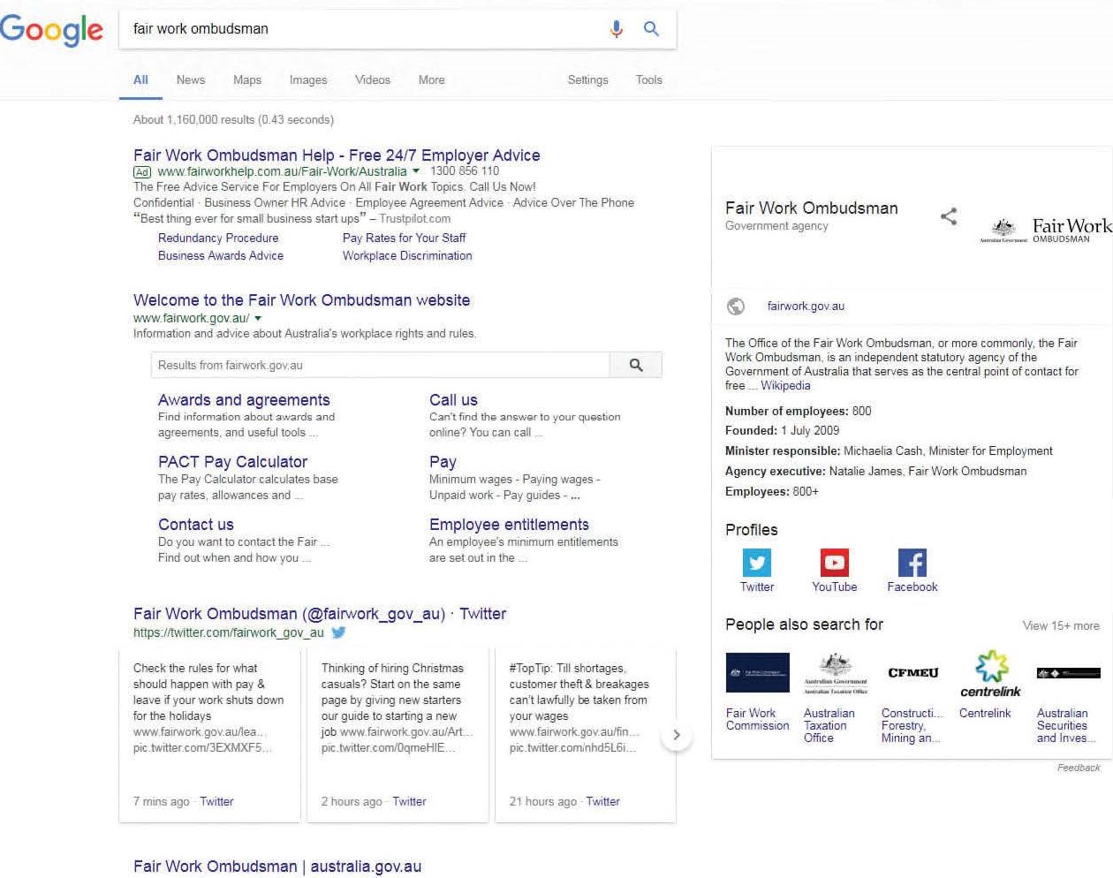Open Fair Work Ombudsman Help ad title
This screenshot has height=878, width=1113.
pyautogui.click(x=337, y=155)
